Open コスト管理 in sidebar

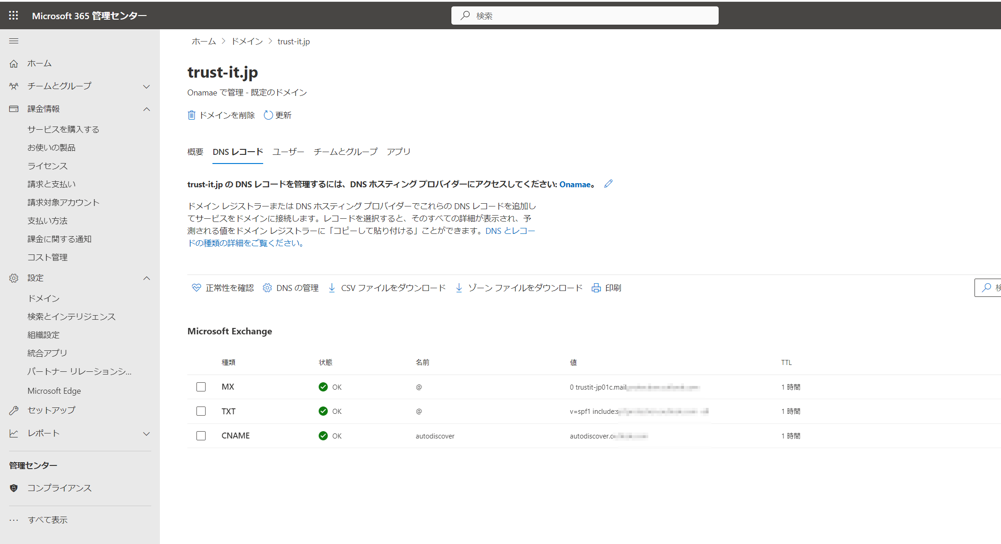[48, 257]
